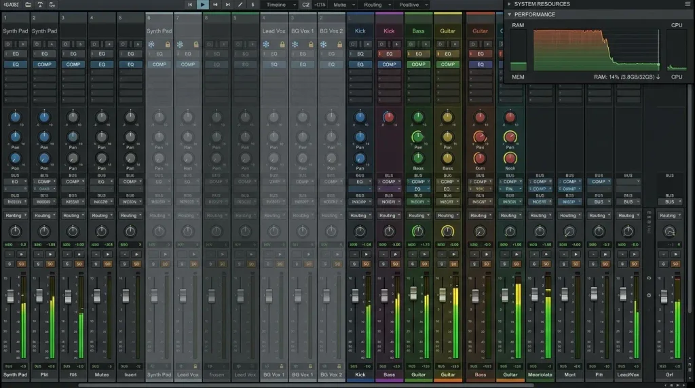
Task: Click the Lead Vox header name at top
Action: pos(274,31)
